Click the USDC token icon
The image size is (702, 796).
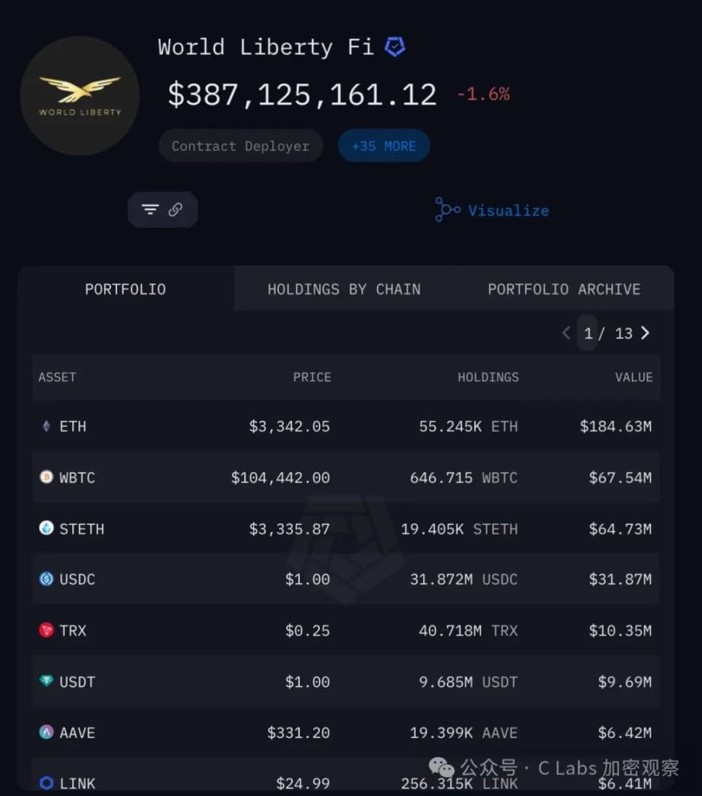coord(46,579)
